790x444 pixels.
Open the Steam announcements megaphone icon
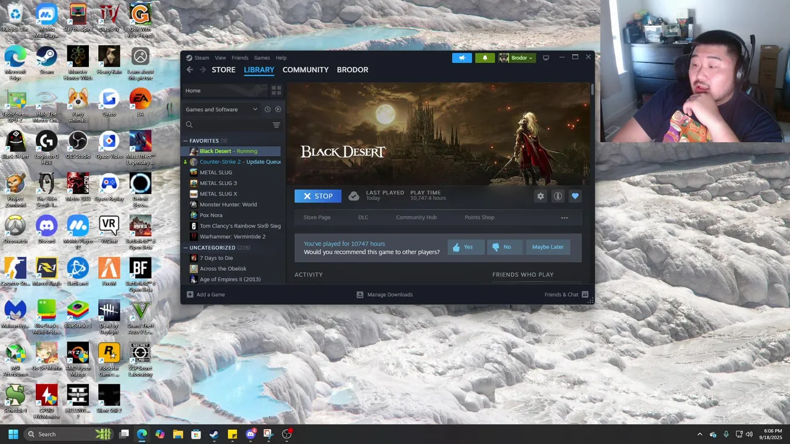[x=462, y=58]
